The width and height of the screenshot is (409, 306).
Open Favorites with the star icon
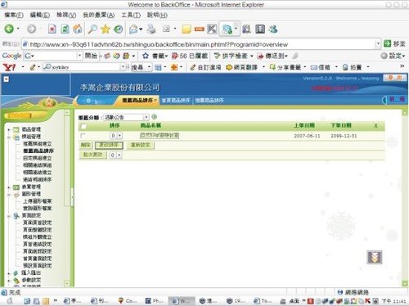tap(106, 29)
